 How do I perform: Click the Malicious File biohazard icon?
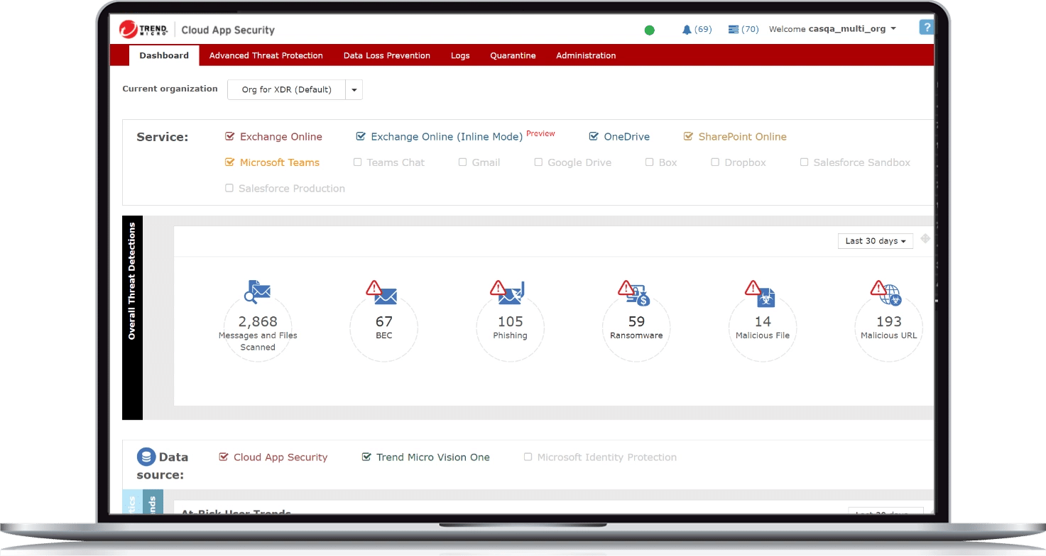761,292
